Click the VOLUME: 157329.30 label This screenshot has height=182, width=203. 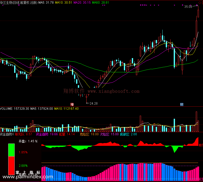click(14, 109)
